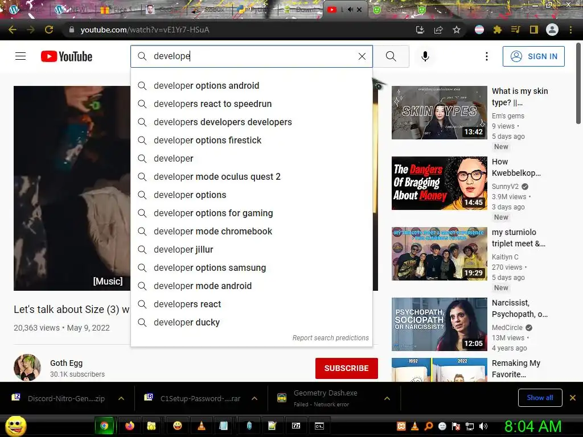Open the Chrome three-dot menu

[570, 30]
